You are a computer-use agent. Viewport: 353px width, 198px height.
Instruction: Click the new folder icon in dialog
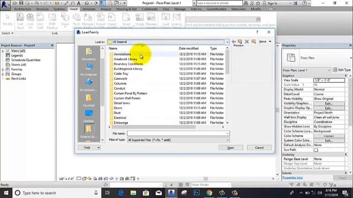click(x=254, y=42)
